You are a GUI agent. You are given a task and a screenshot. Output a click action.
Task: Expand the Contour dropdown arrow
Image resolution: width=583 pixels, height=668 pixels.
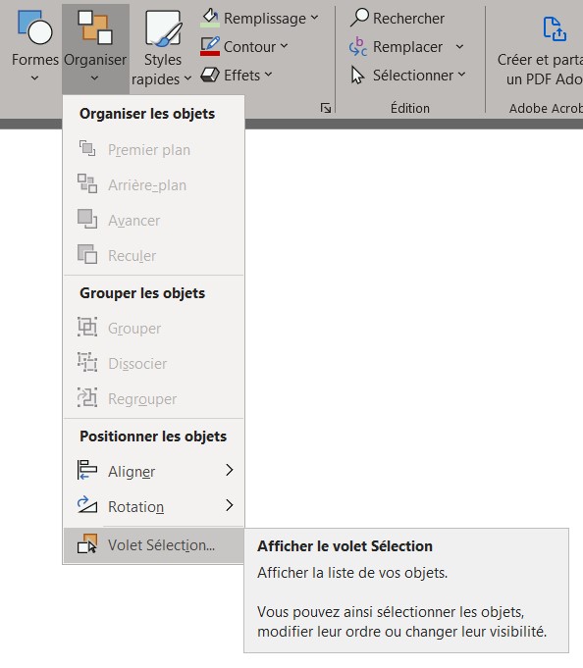(x=284, y=46)
